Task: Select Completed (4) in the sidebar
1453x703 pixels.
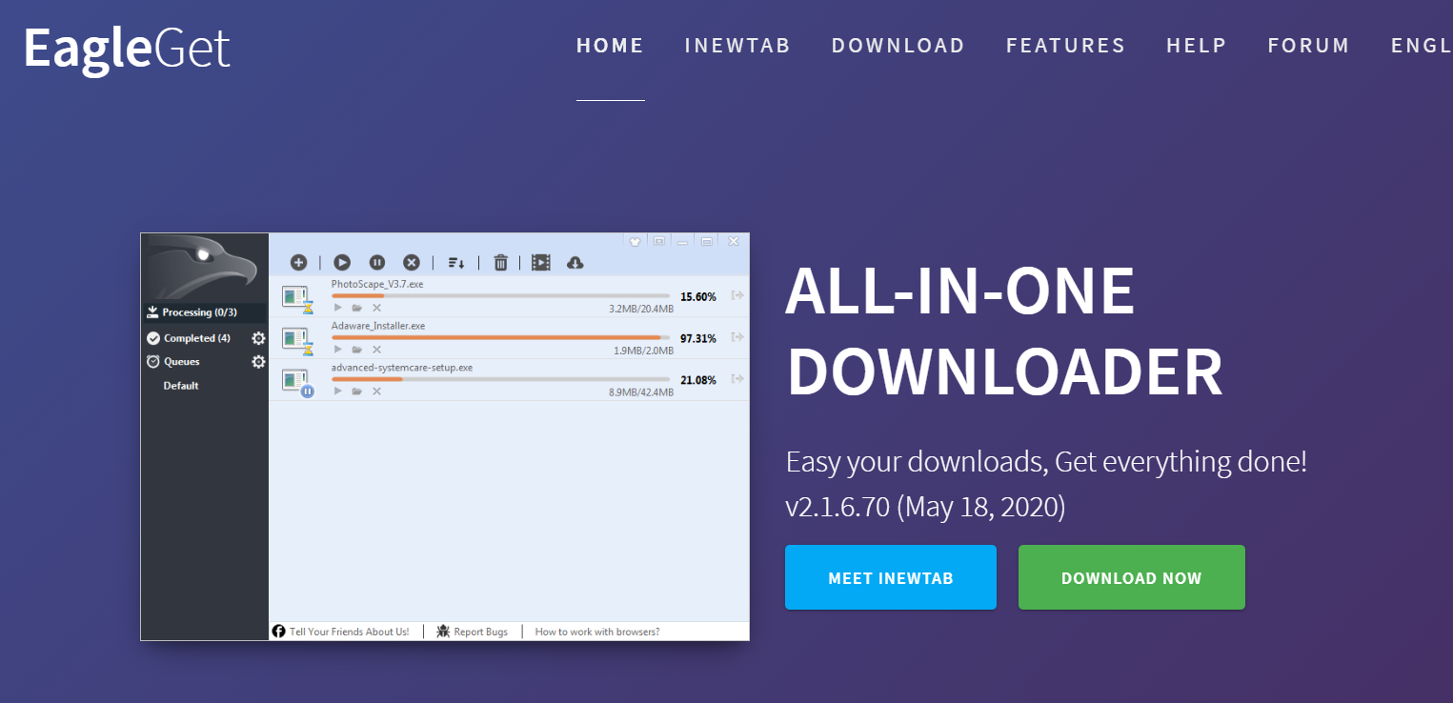Action: pos(197,338)
